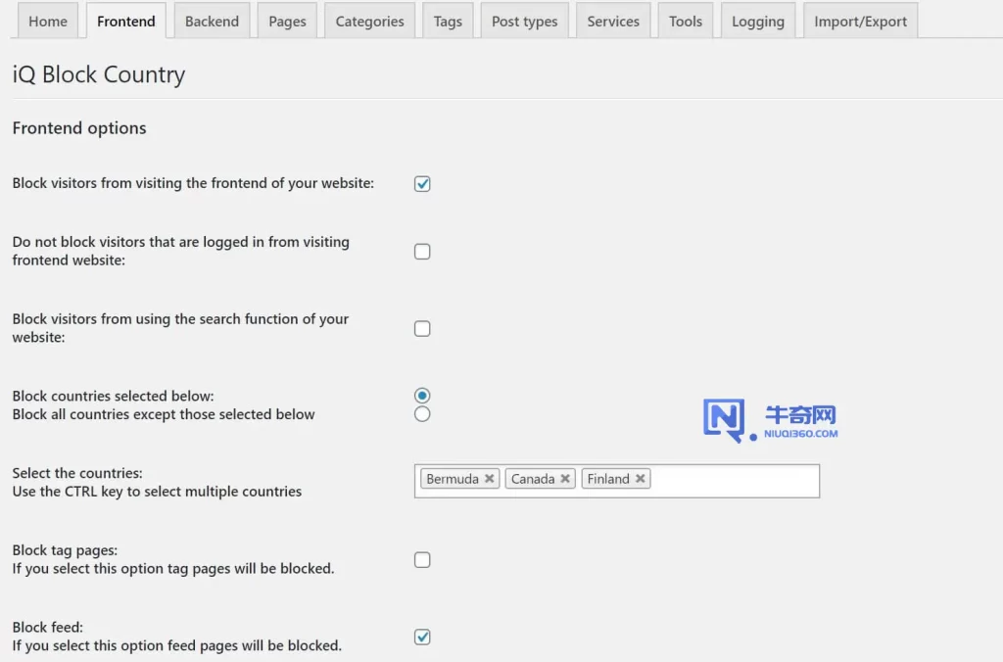Switch to the Backend tab
Image resolution: width=1003 pixels, height=662 pixels.
pos(212,20)
